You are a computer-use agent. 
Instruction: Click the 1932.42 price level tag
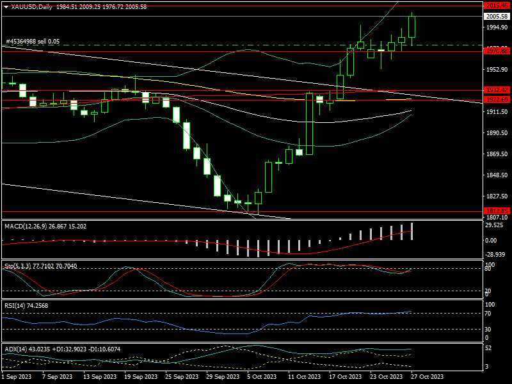[496, 90]
